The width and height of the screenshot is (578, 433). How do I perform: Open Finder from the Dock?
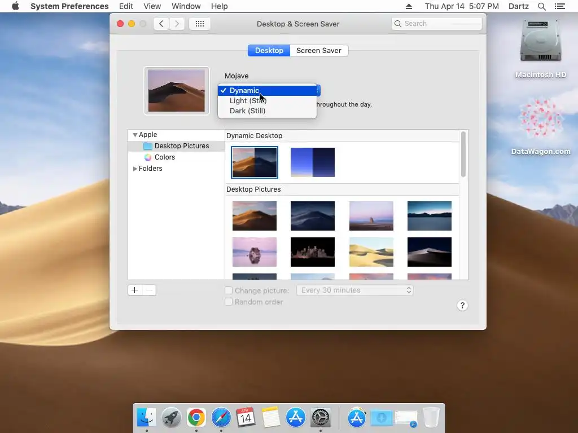pos(146,418)
